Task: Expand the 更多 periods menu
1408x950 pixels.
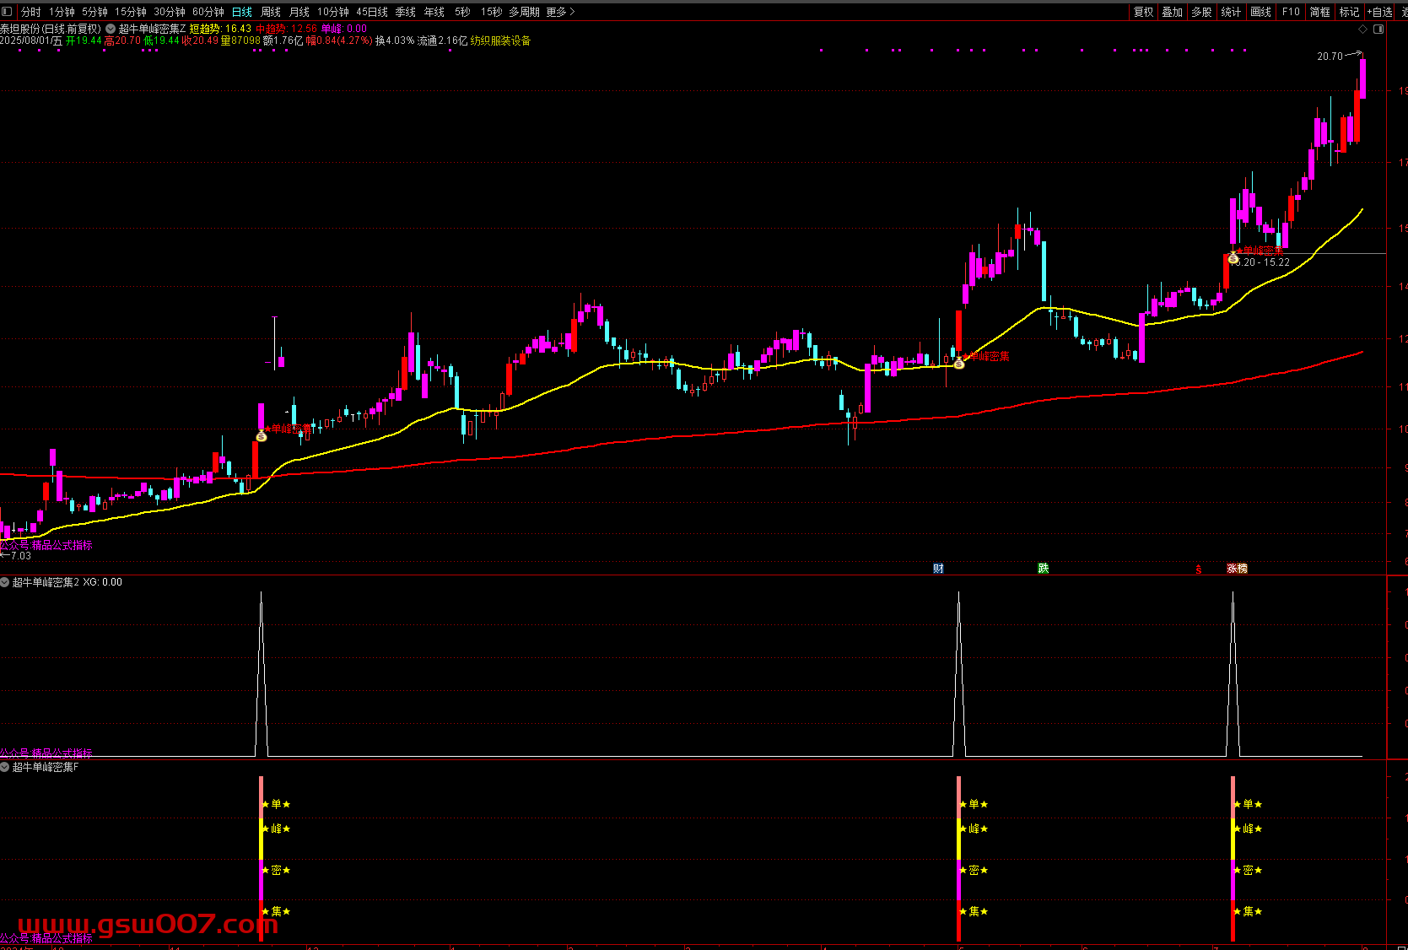Action: point(560,12)
